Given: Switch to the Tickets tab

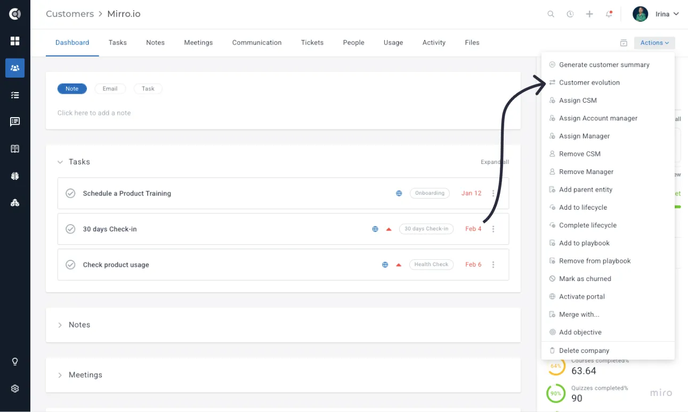Looking at the screenshot, I should 312,43.
